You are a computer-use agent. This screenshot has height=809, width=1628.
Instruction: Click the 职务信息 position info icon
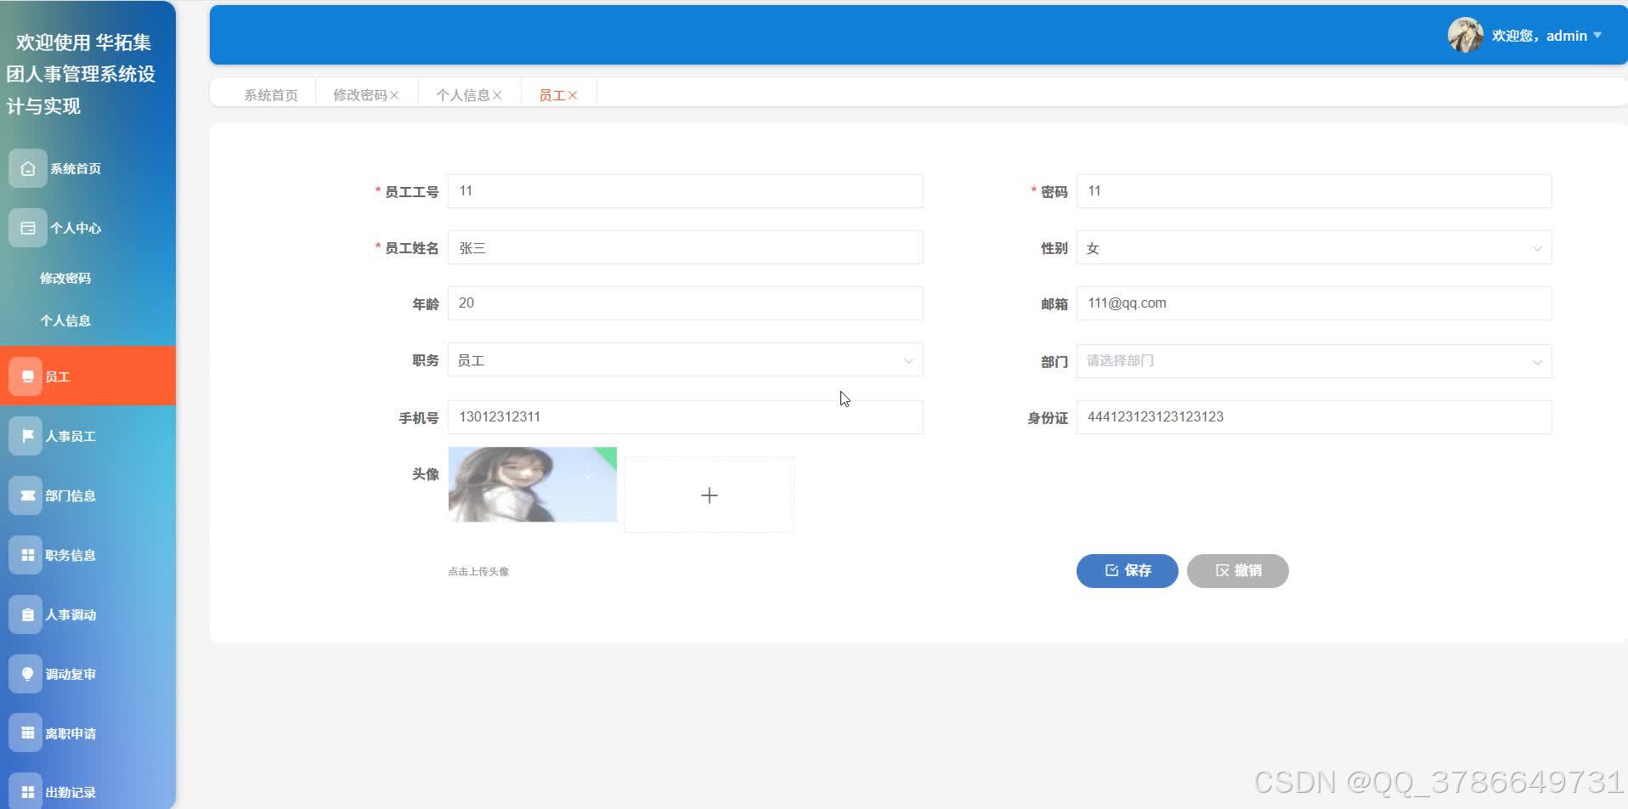pos(26,554)
